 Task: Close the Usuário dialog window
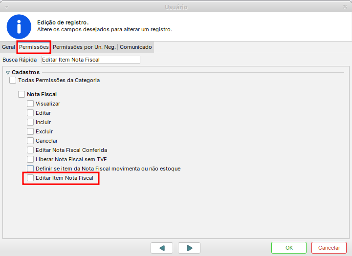coord(346,7)
